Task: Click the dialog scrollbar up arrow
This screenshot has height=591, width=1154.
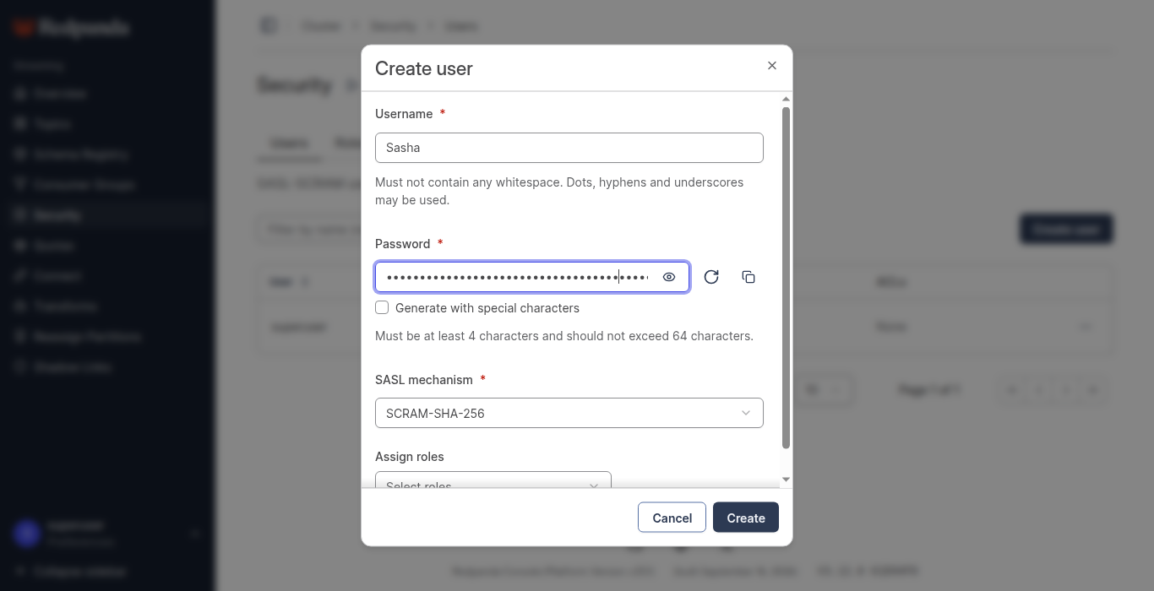Action: pos(787,100)
